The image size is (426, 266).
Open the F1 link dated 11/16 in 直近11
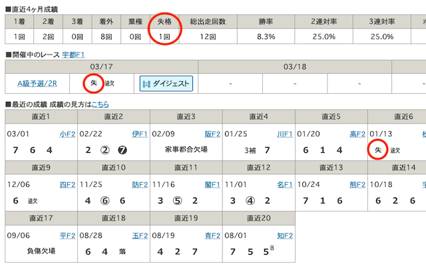(x=212, y=185)
